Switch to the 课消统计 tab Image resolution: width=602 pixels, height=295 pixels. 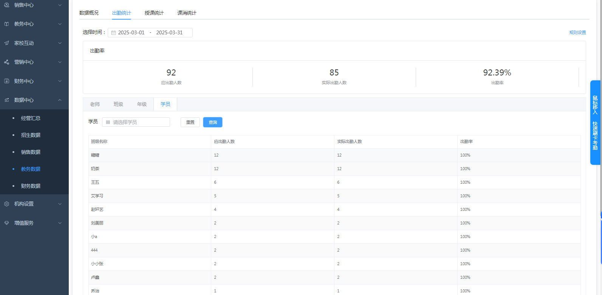pyautogui.click(x=187, y=13)
